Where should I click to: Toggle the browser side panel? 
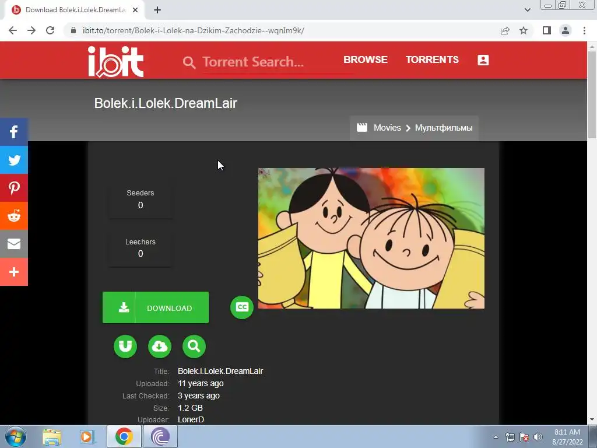(547, 30)
